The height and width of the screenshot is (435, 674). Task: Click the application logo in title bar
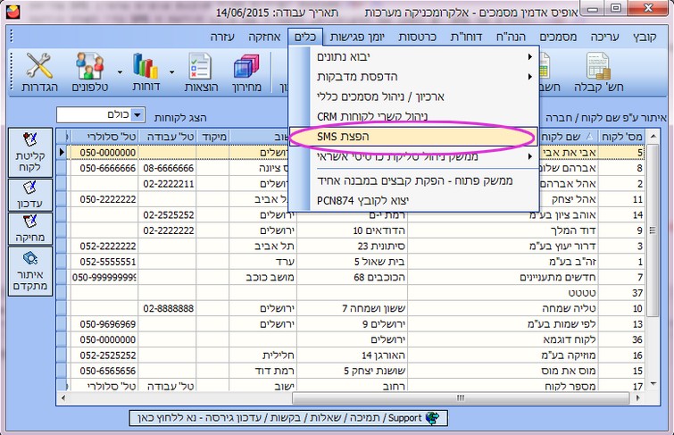[x=12, y=12]
